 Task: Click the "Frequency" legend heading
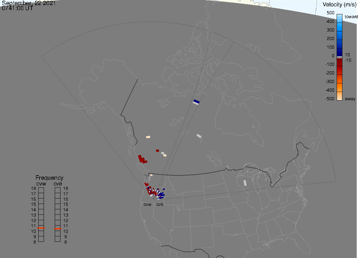49,178
